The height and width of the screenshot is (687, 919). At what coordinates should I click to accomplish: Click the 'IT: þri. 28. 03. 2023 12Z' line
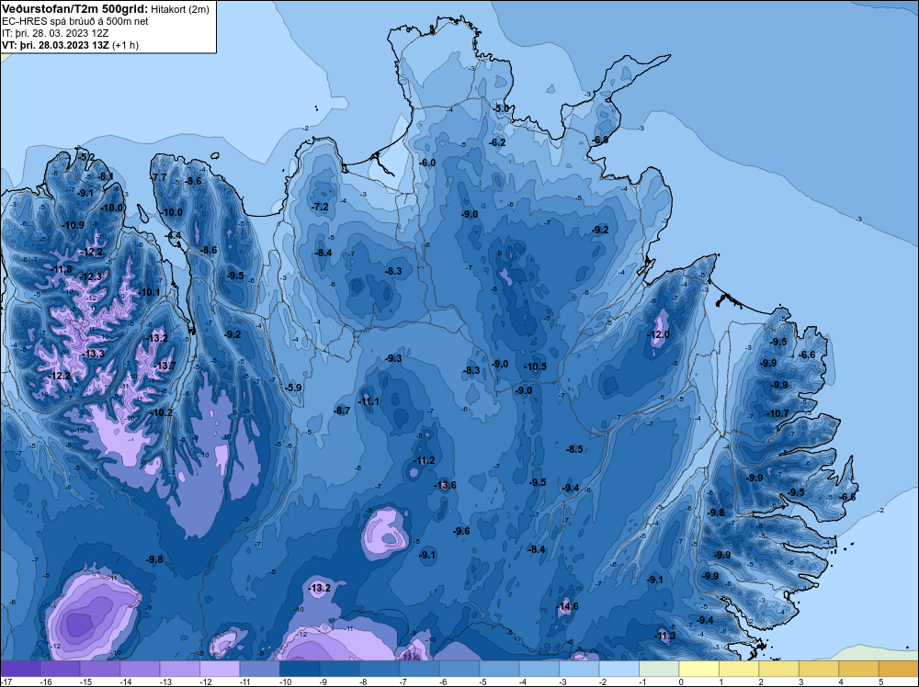click(x=56, y=33)
